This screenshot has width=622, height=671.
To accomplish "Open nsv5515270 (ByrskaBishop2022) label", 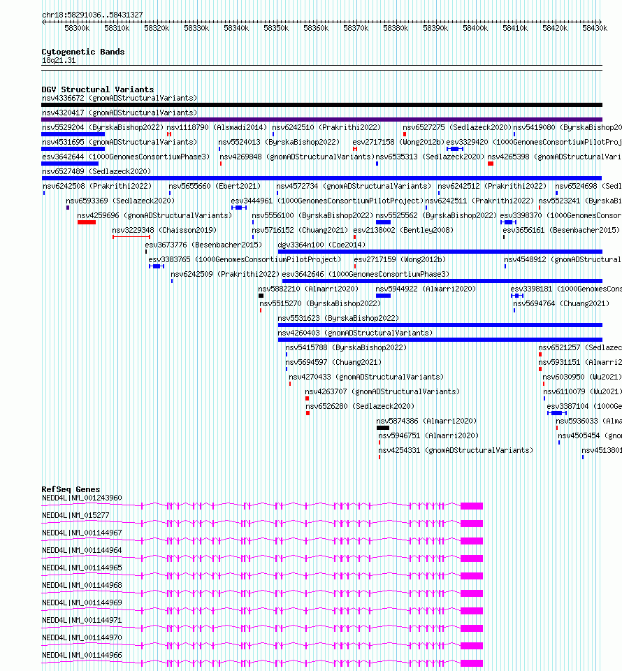I will tap(320, 303).
